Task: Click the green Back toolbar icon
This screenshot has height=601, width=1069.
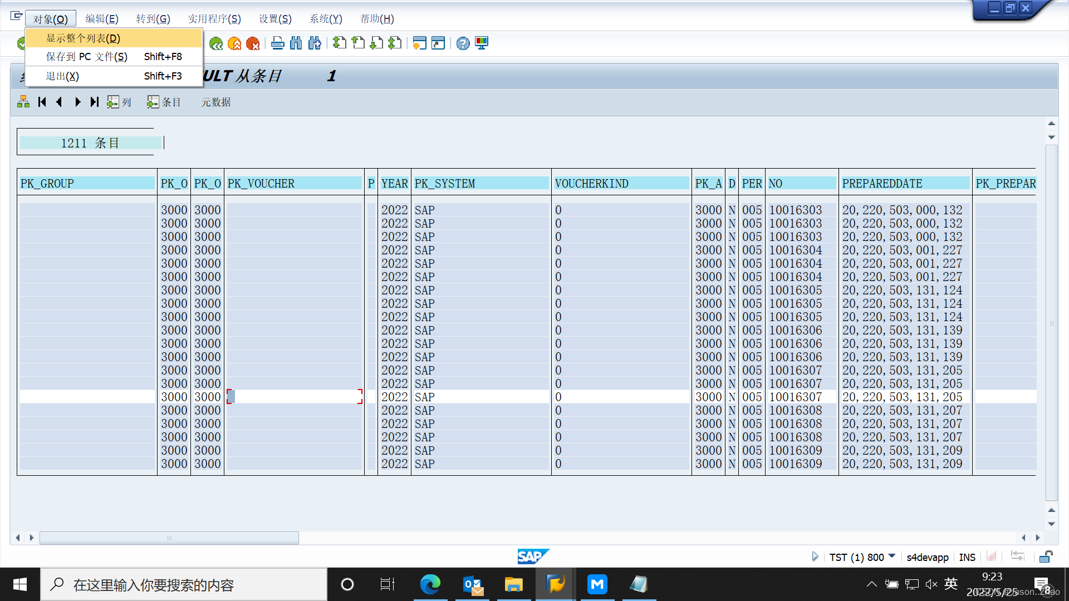Action: click(216, 43)
